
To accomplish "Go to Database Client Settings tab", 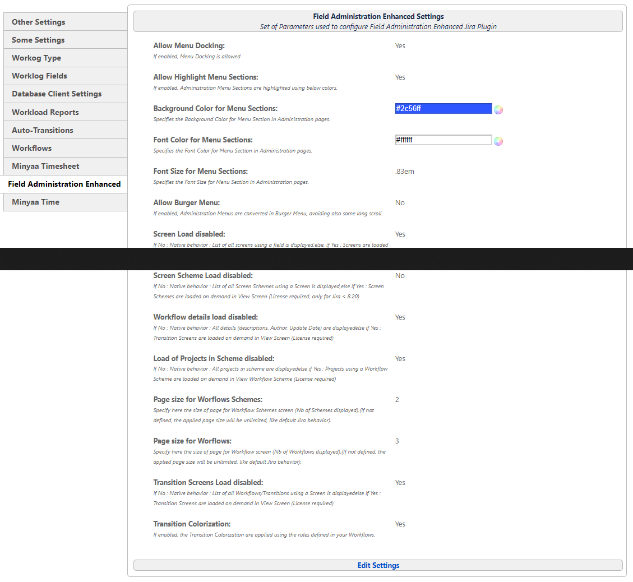I will [x=66, y=94].
